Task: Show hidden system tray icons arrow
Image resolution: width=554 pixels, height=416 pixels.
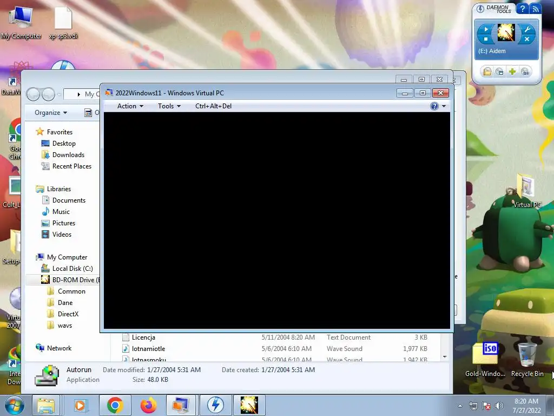Action: 460,406
